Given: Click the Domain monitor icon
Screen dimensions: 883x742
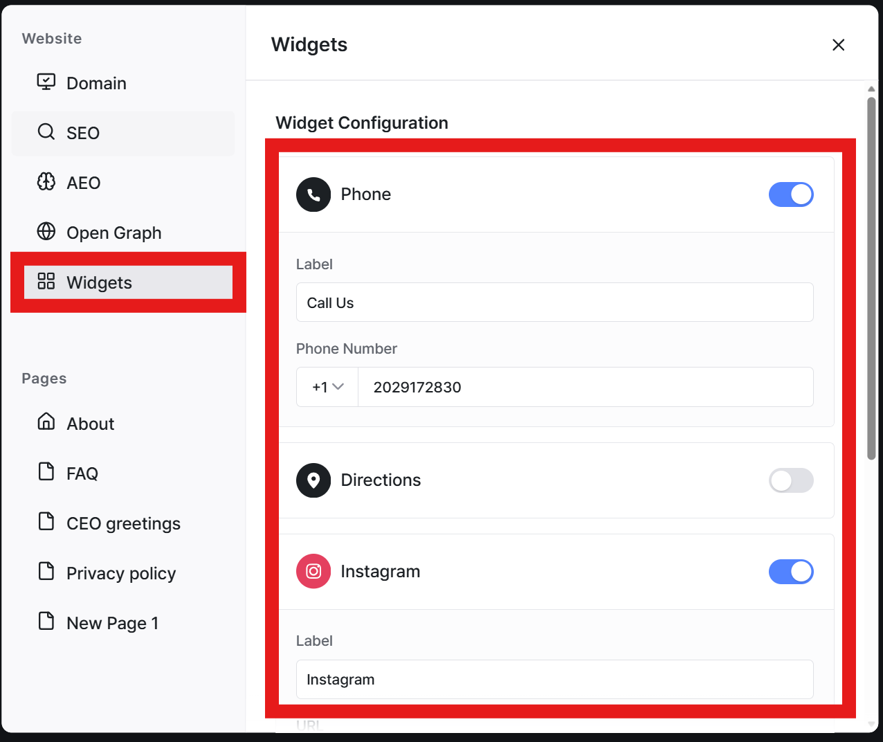Looking at the screenshot, I should click(x=46, y=82).
